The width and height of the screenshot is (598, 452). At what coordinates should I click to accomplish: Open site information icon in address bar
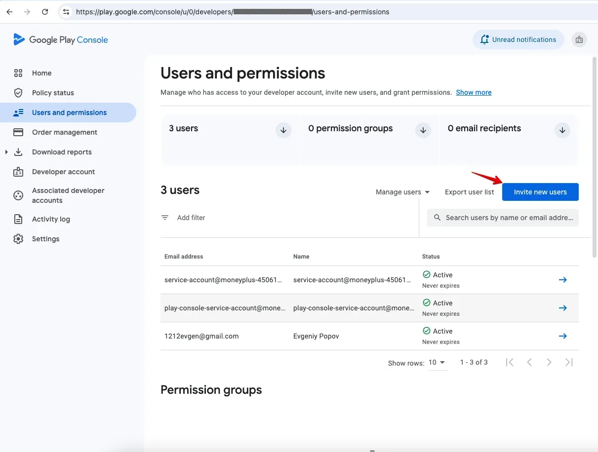[66, 12]
